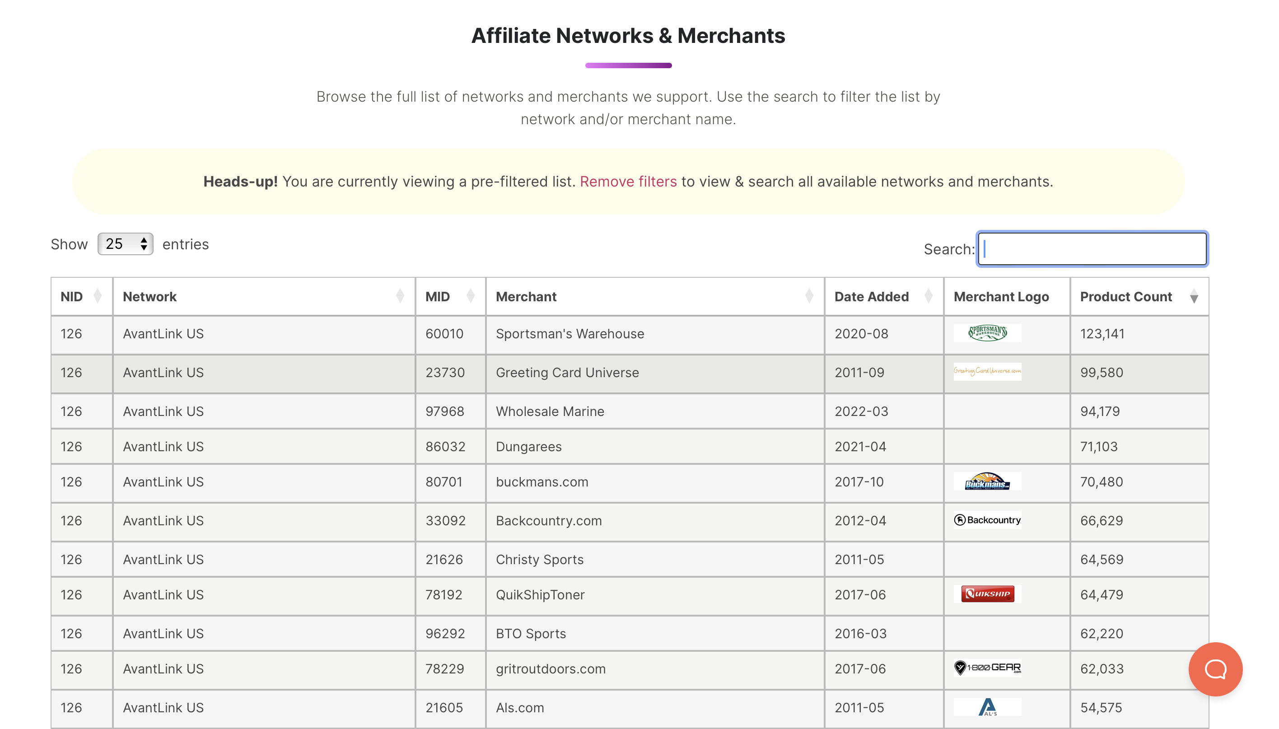The height and width of the screenshot is (729, 1279).
Task: Click product count 66,629
Action: [x=1102, y=521]
